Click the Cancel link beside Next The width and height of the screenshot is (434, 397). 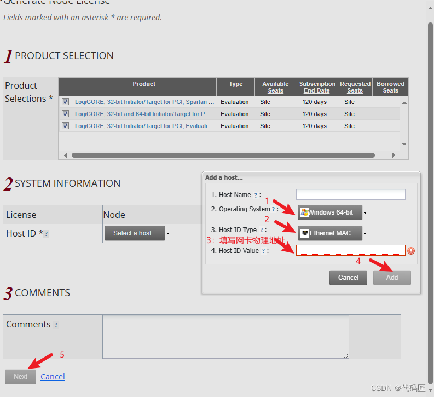point(53,377)
